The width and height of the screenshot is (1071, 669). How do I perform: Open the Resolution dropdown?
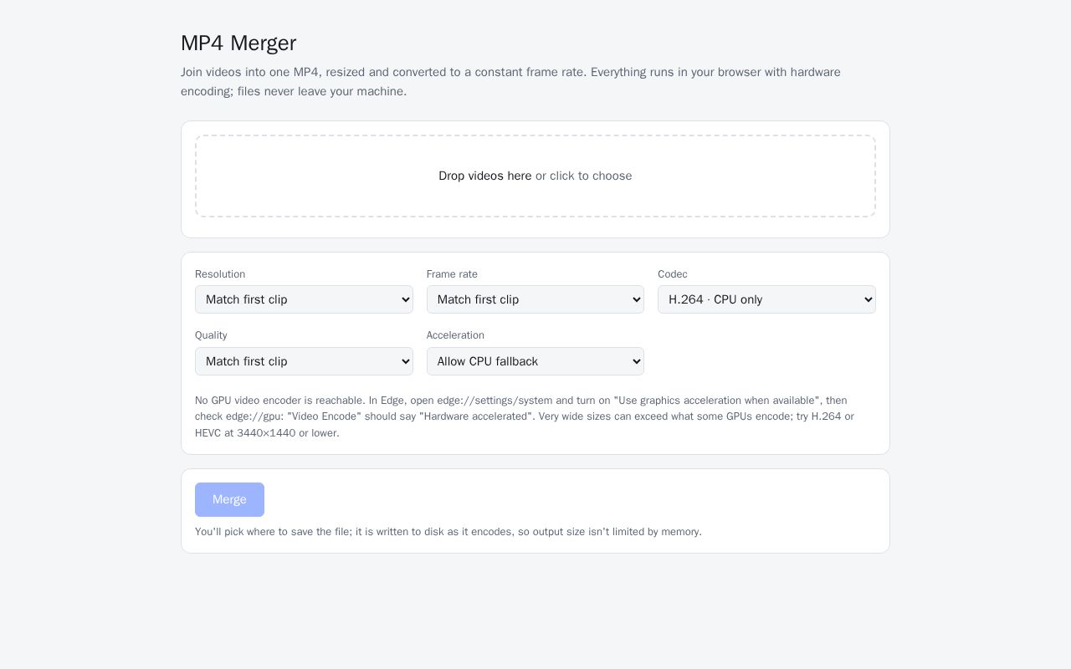(x=304, y=299)
